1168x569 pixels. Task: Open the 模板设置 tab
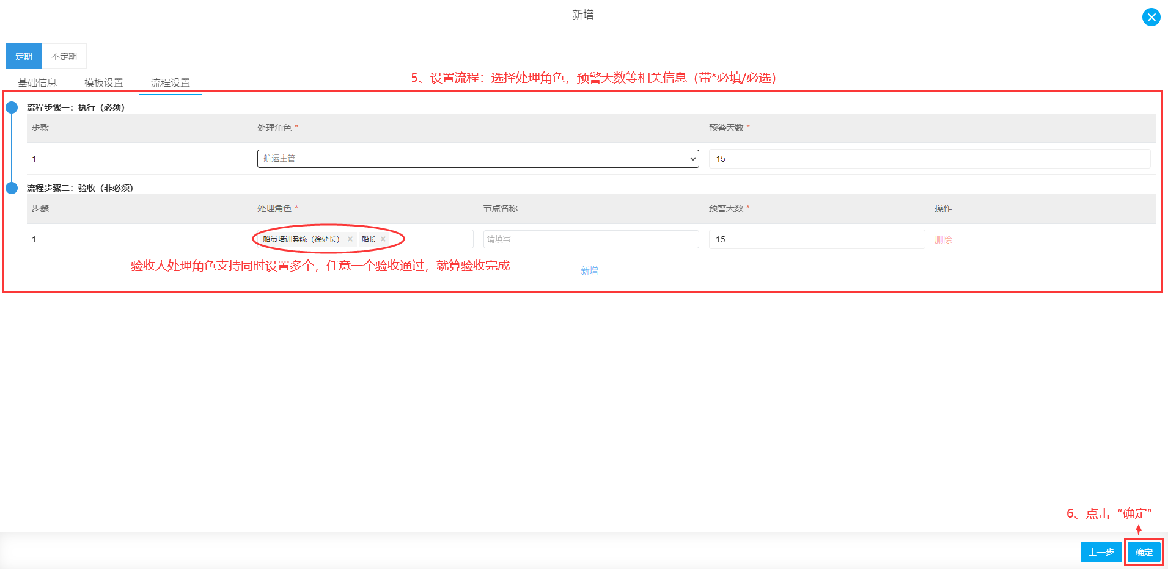104,82
